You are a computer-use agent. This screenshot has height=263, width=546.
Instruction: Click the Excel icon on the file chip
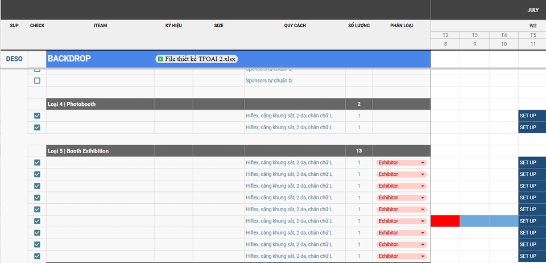[160, 59]
